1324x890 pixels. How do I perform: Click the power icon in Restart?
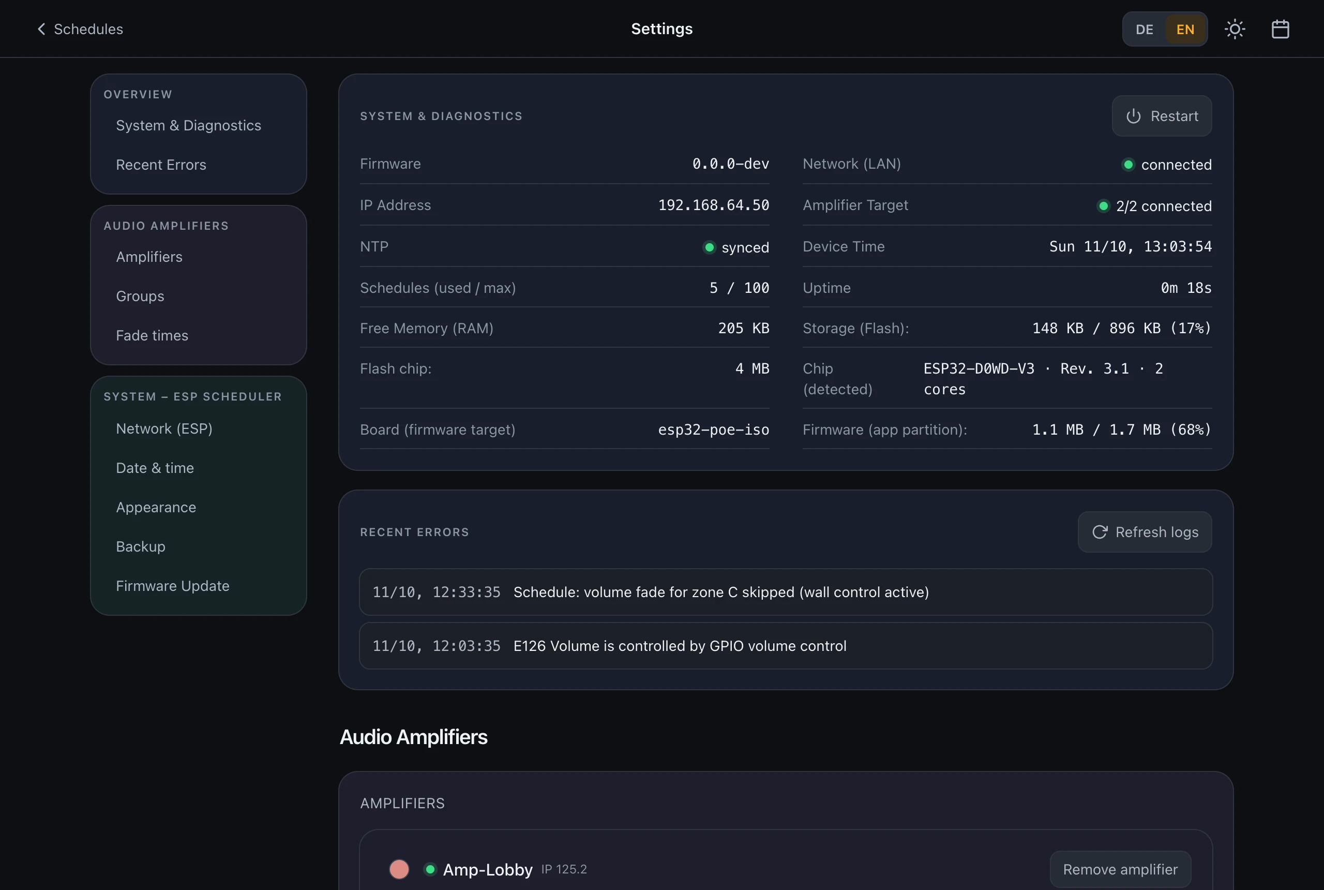[x=1133, y=116]
